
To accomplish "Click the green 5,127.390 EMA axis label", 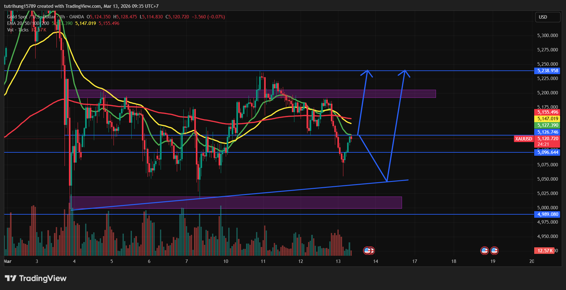I will pyautogui.click(x=548, y=125).
